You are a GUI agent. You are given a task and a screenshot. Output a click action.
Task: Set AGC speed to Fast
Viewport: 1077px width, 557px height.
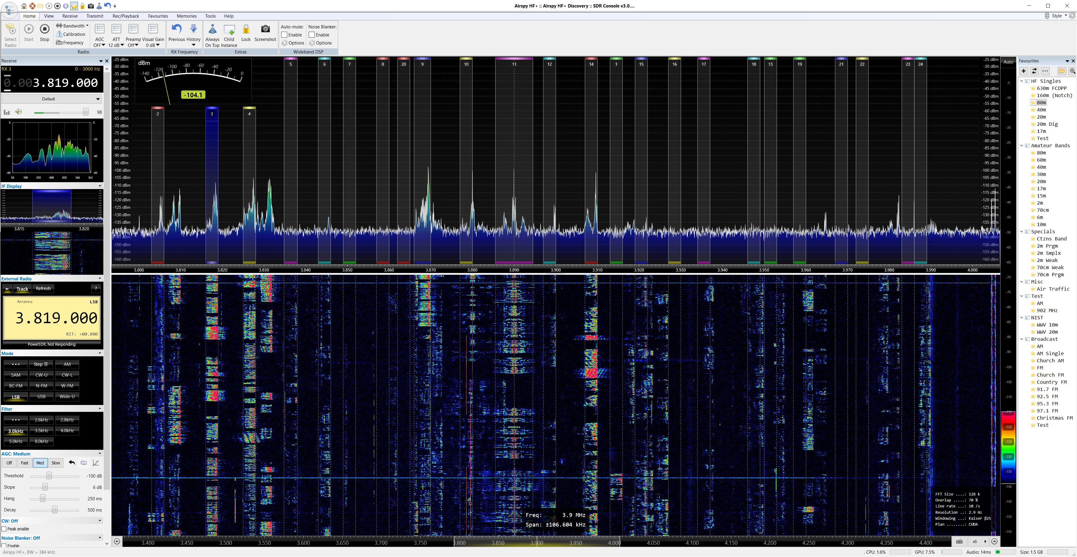[x=25, y=463]
